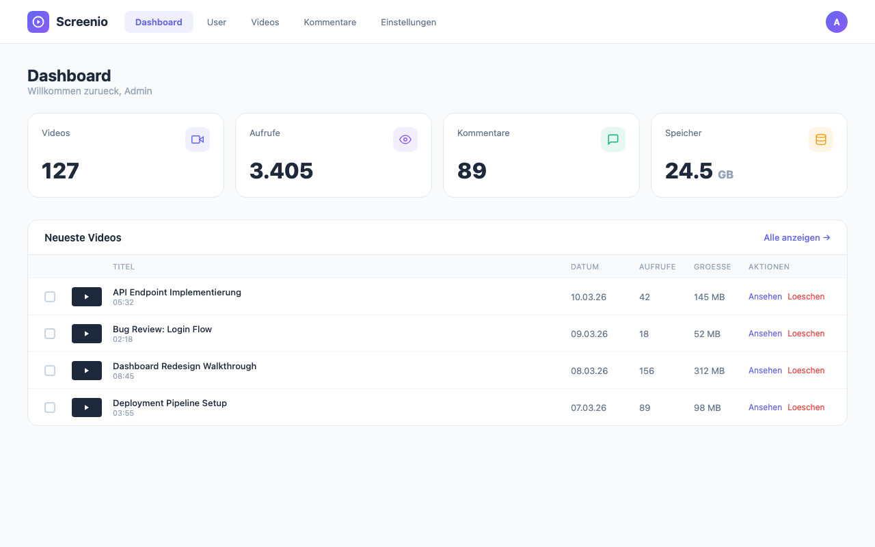Image resolution: width=875 pixels, height=547 pixels.
Task: Play the Bug Review: Login Flow video
Action: click(x=87, y=334)
